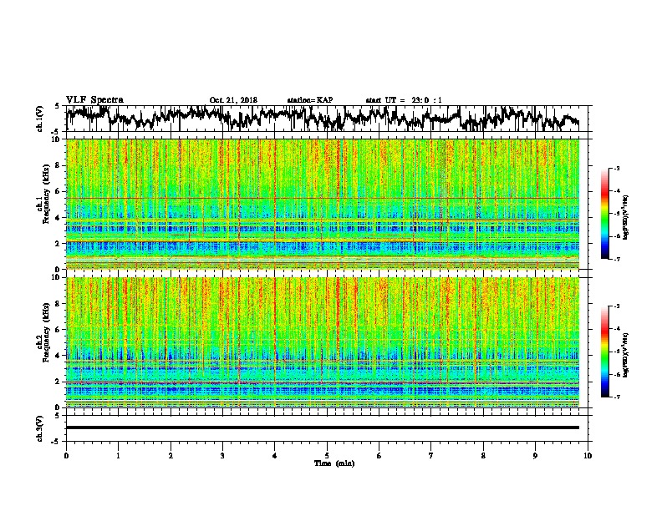Viewport: 662px width, 511px height.
Task: Click the 'VLF Spectra' plot title
Action: click(94, 100)
